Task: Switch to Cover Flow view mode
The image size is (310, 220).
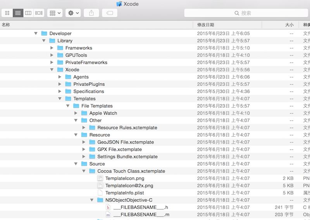Action: point(39,13)
